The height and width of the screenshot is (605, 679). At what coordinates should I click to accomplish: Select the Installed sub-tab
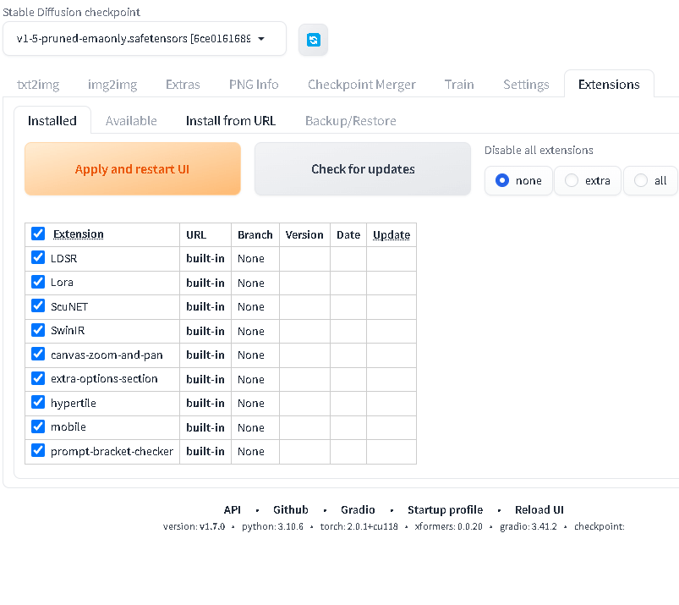pos(52,121)
